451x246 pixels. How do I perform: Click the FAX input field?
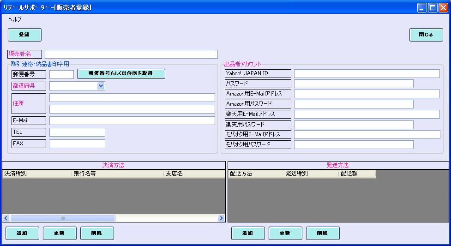coord(77,144)
